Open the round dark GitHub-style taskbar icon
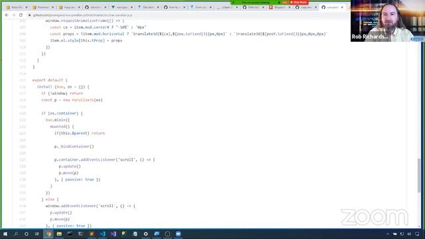The image size is (425, 239). coord(167,234)
